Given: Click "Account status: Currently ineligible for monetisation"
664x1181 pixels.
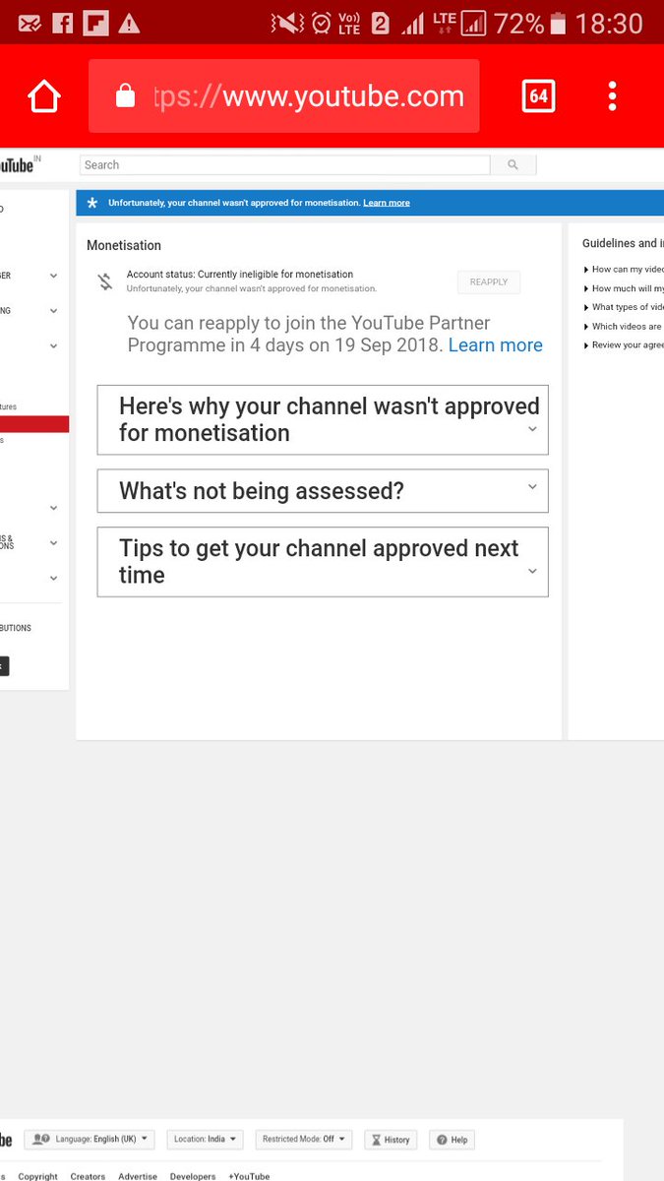Looking at the screenshot, I should pyautogui.click(x=240, y=275).
